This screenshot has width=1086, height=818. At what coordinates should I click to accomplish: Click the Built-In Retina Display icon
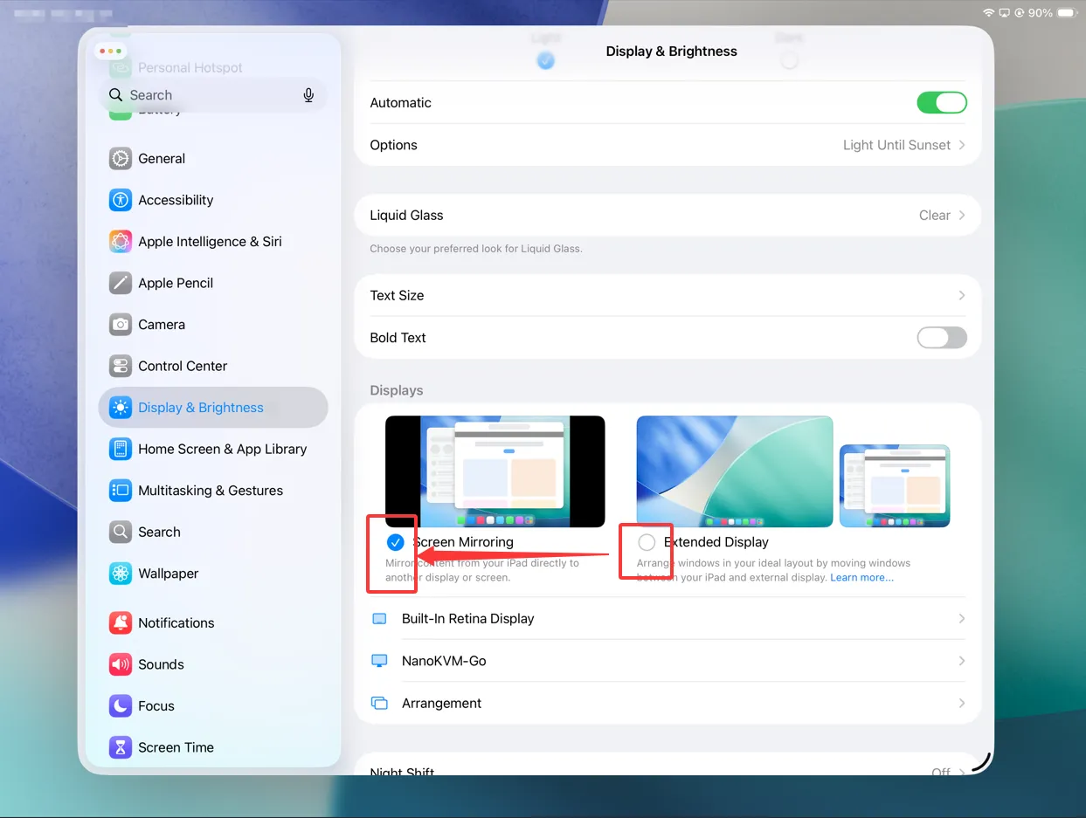[x=379, y=618]
